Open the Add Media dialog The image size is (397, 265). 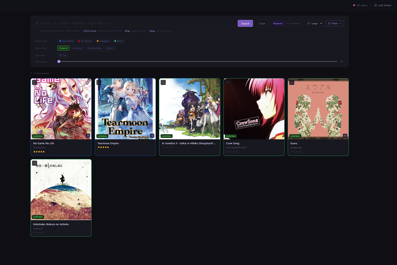pyautogui.click(x=383, y=5)
